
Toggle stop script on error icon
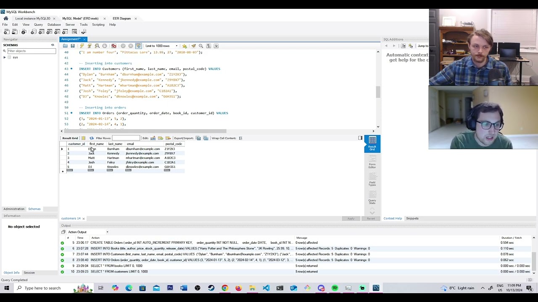[x=113, y=46]
